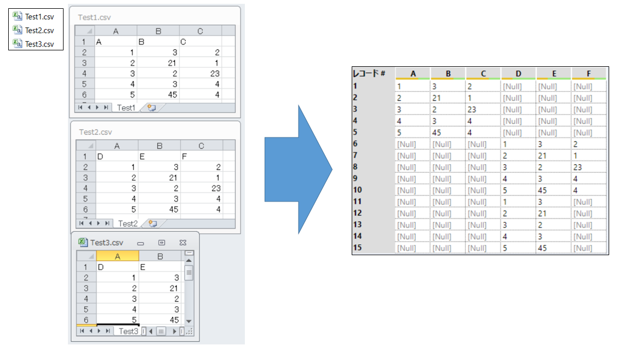Open the Test3.csv file icon

click(17, 44)
